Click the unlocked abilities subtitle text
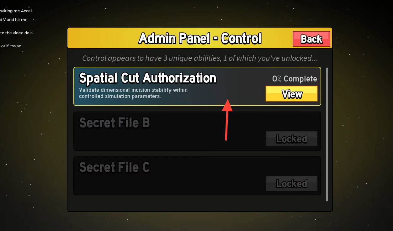393x231 pixels. [199, 58]
